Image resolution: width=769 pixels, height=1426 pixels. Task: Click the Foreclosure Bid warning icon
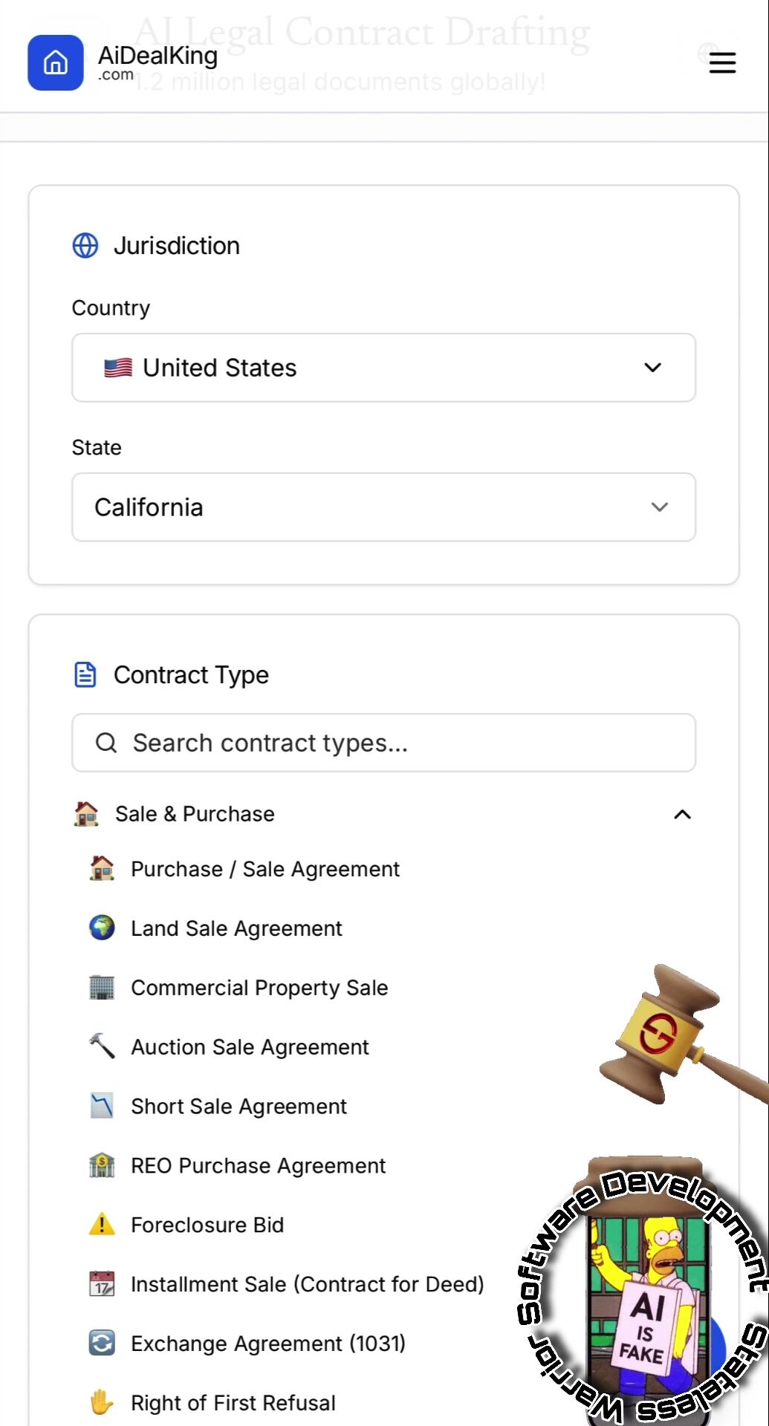tap(102, 1225)
